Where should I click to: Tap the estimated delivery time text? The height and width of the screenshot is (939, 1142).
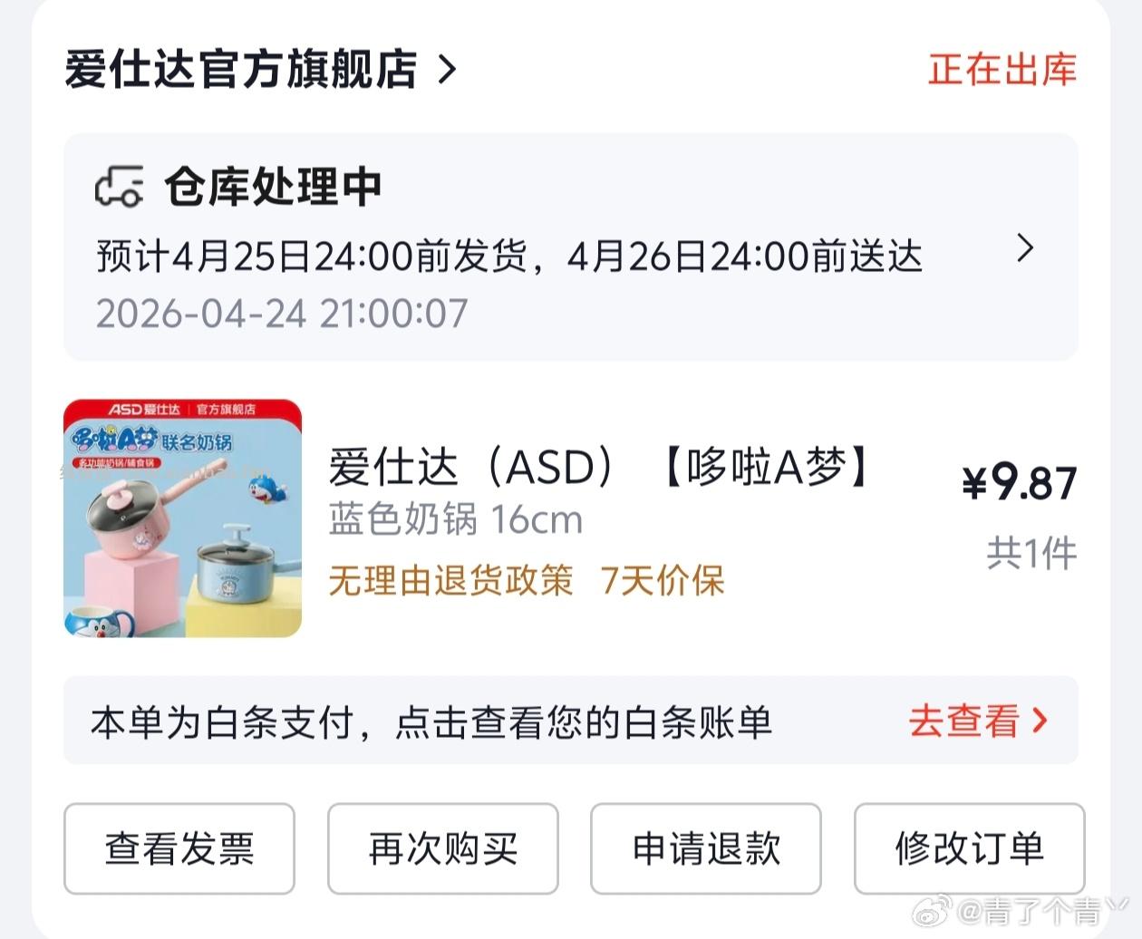point(508,257)
